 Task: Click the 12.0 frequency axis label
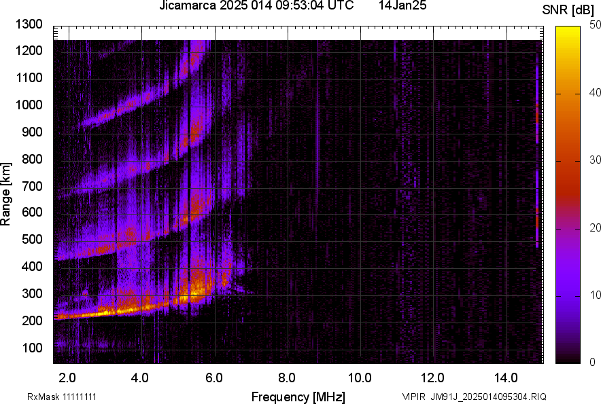(x=432, y=378)
